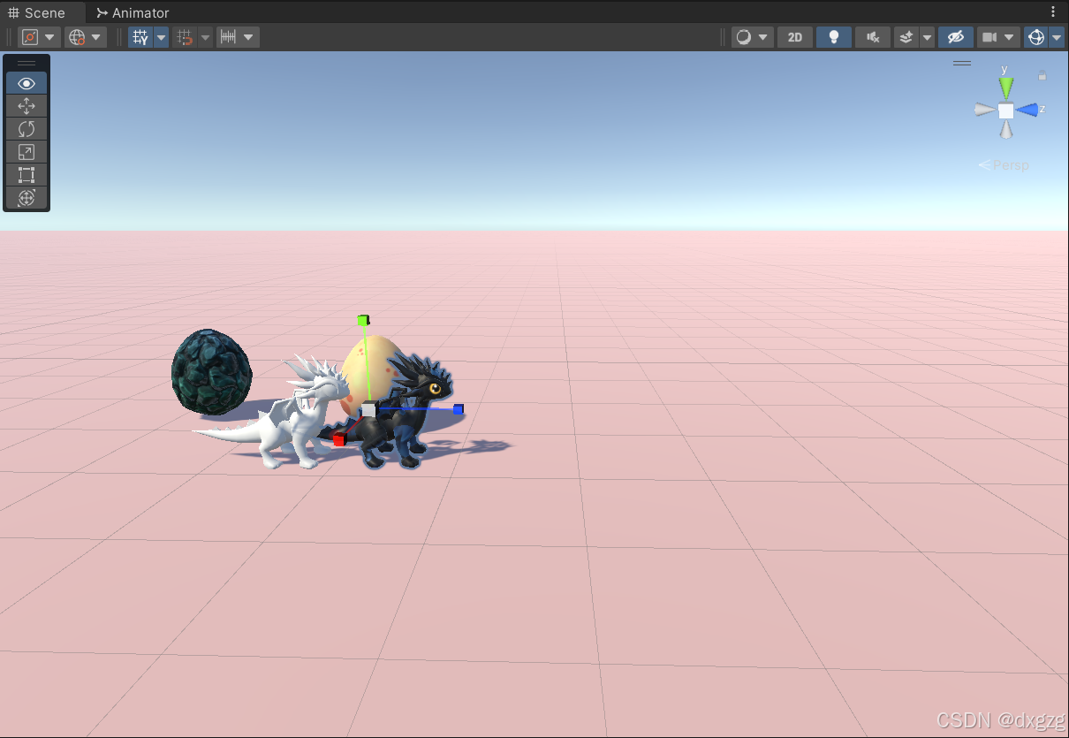
Task: Toggle gizmos visibility button
Action: click(1036, 37)
